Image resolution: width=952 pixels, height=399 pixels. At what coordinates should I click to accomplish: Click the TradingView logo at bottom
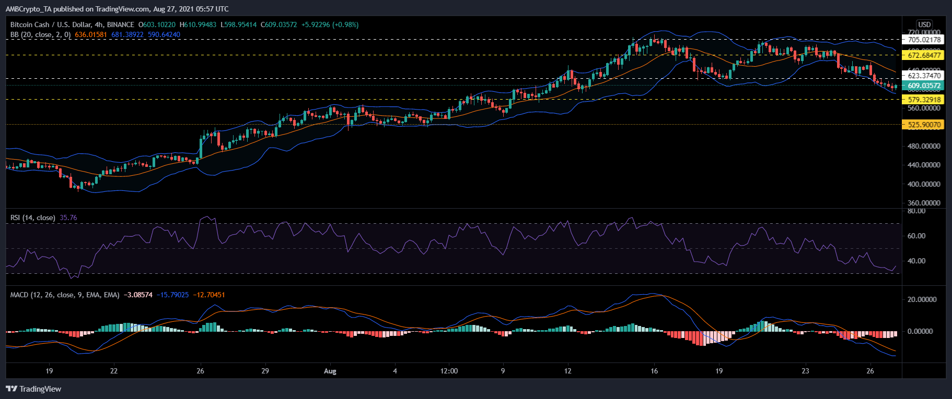33,389
